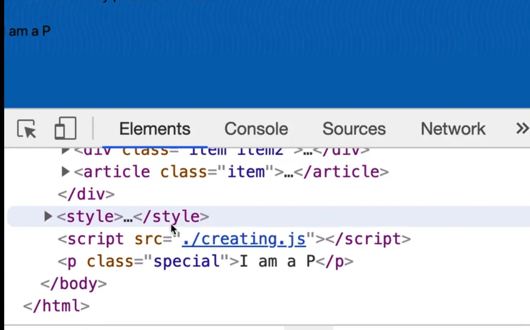Expand the article element with class item
This screenshot has height=330, width=530.
point(65,171)
